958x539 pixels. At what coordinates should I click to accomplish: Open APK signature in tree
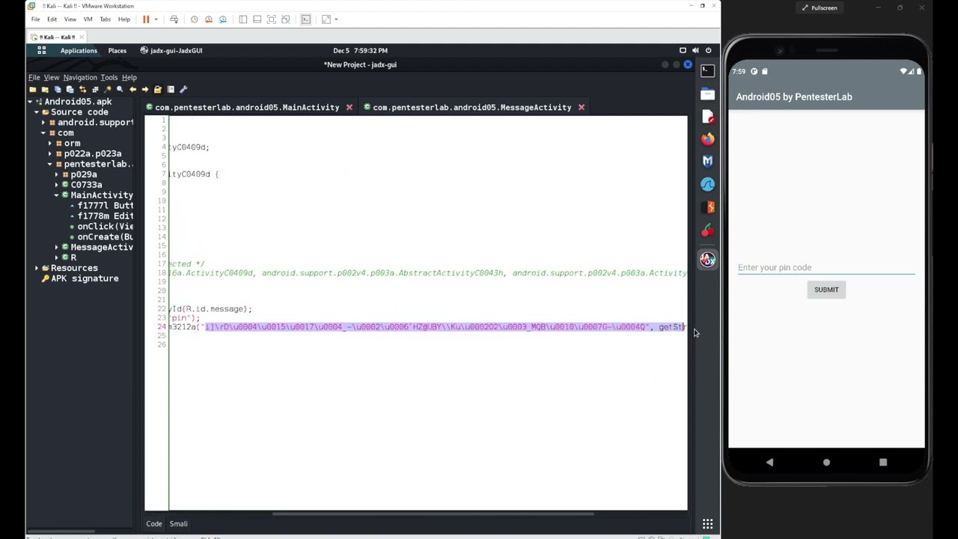click(80, 278)
